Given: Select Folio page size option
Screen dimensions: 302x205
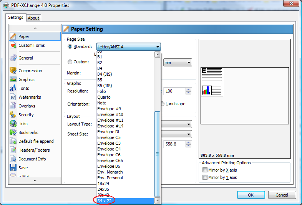Looking at the screenshot, I should 125,91.
